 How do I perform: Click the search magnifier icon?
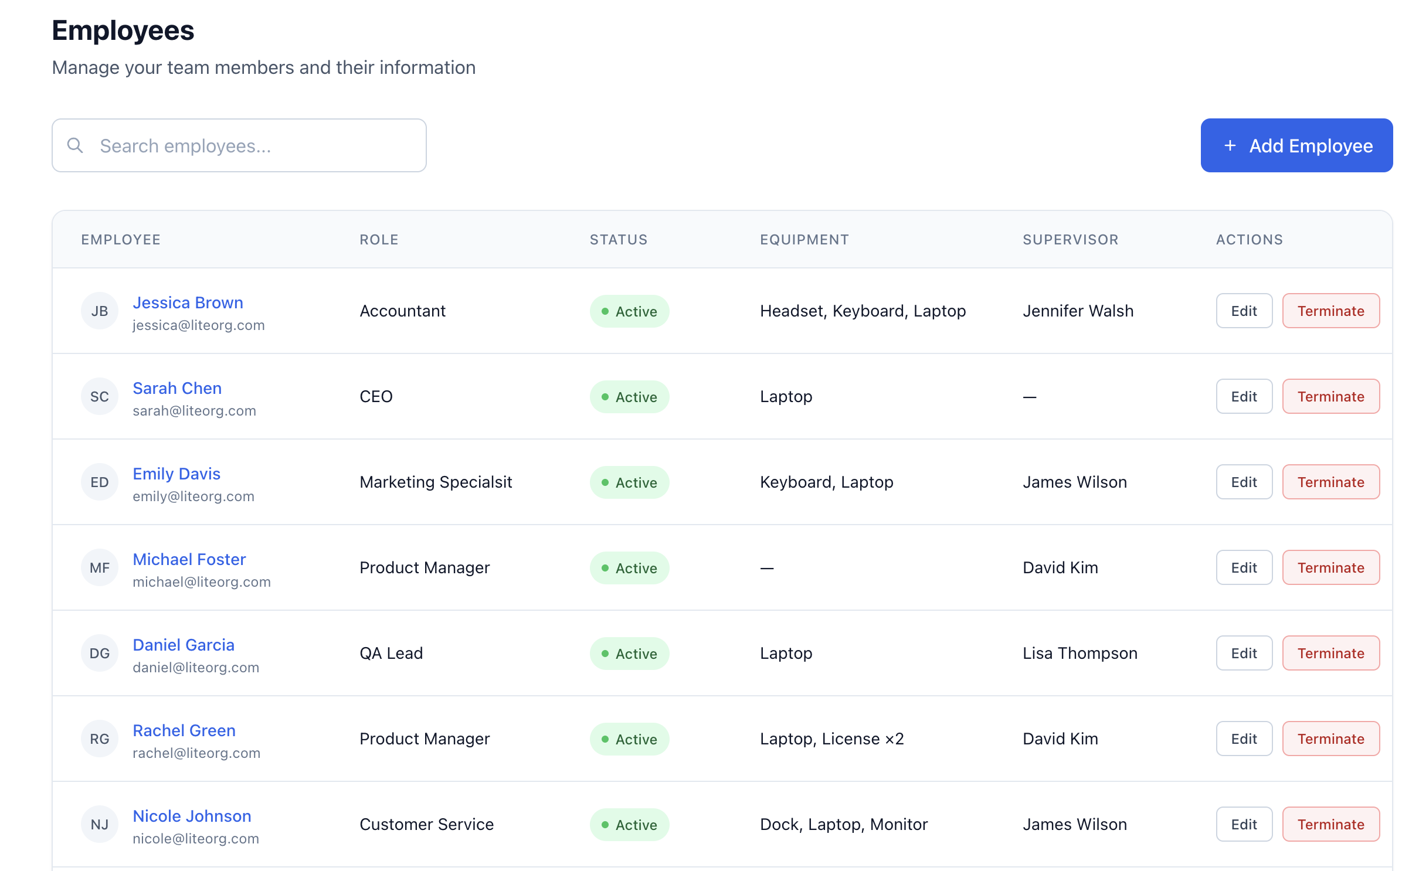click(75, 145)
